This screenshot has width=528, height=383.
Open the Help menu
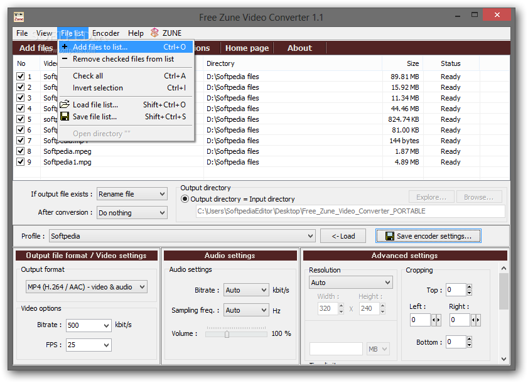click(x=136, y=33)
